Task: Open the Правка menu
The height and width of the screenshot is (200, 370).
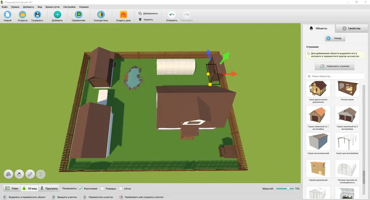Action: [15, 7]
